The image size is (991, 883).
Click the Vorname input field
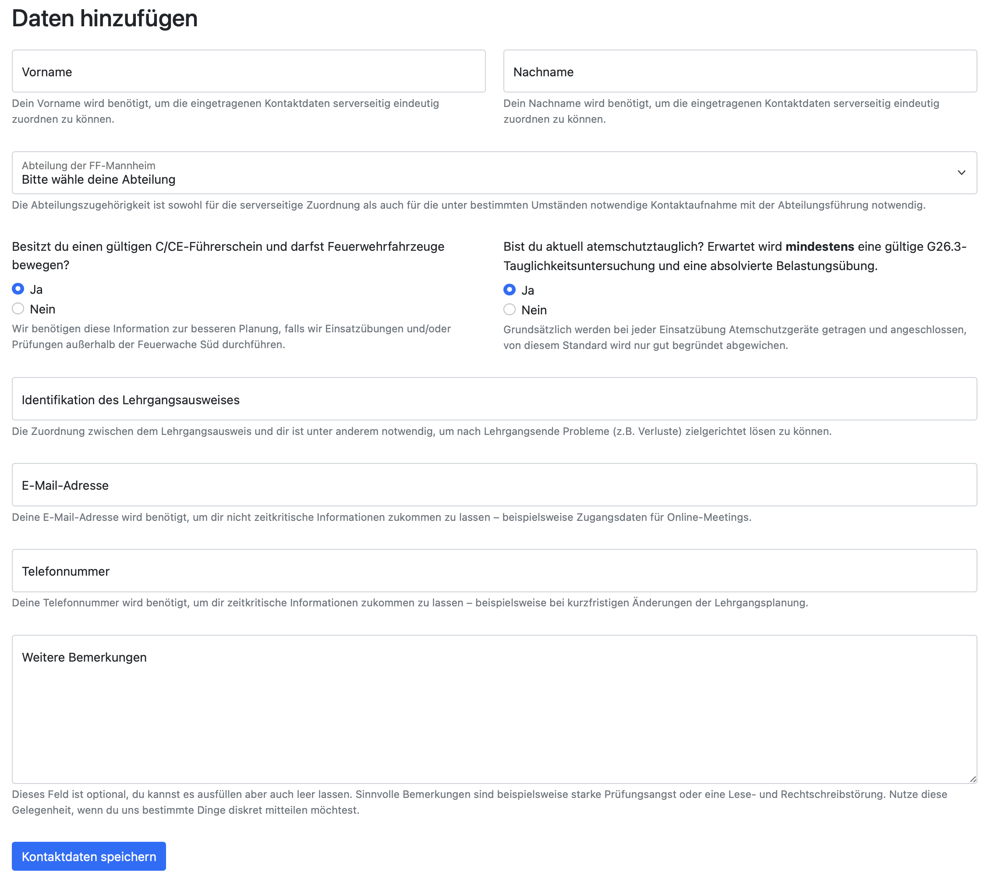point(248,71)
